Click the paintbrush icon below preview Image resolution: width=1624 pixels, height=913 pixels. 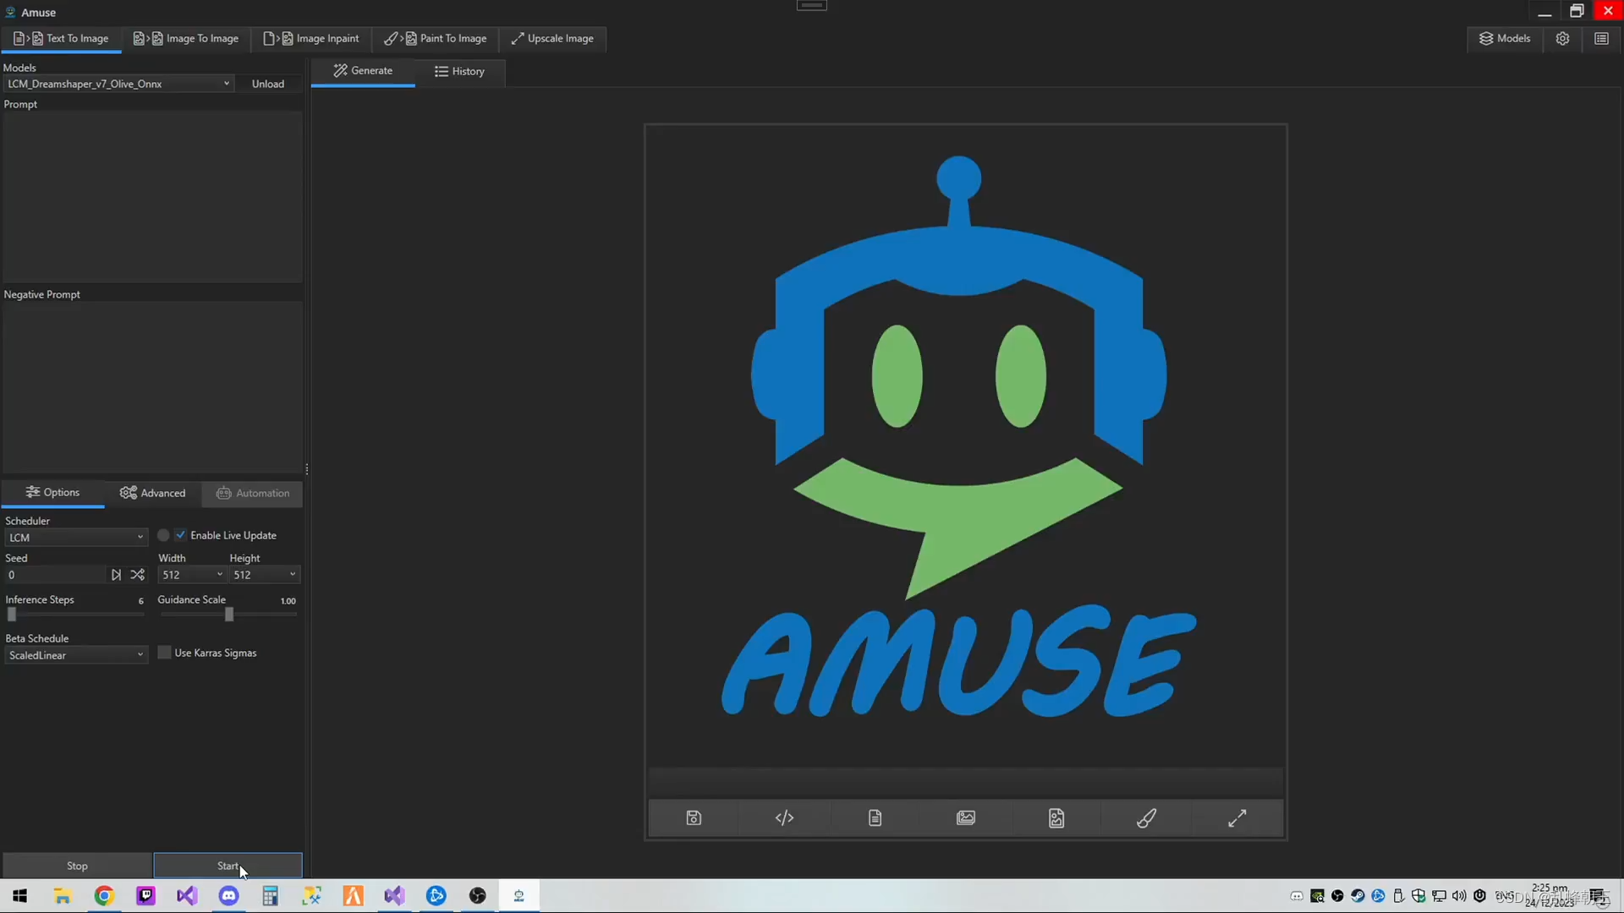click(x=1146, y=817)
